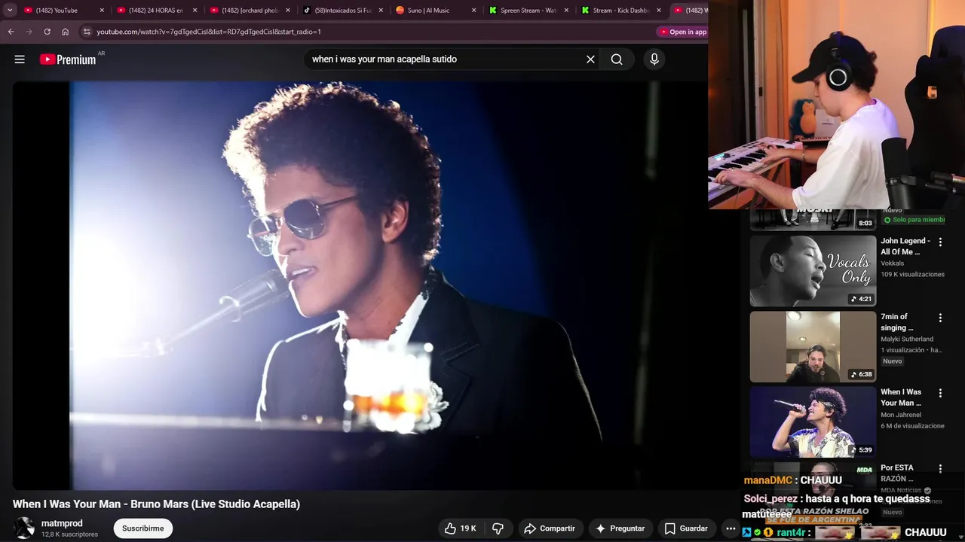Switch to first YouTube tab

pyautogui.click(x=63, y=11)
